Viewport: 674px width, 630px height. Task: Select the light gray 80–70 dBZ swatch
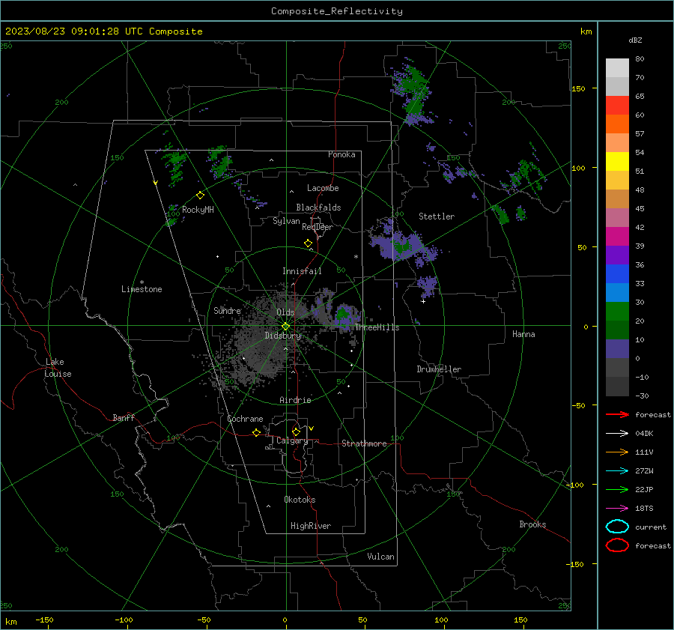(617, 68)
